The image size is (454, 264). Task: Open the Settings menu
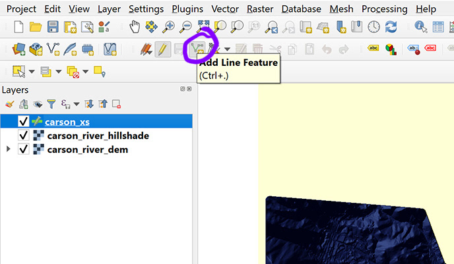pos(146,9)
